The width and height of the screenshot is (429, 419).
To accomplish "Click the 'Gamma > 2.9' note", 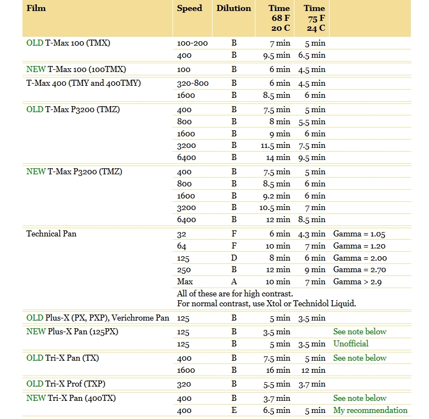I will point(357,282).
